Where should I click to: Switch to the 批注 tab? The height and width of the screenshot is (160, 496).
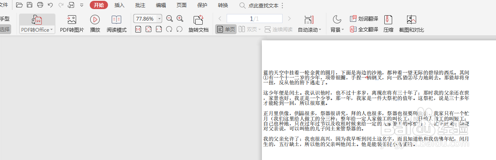140,5
